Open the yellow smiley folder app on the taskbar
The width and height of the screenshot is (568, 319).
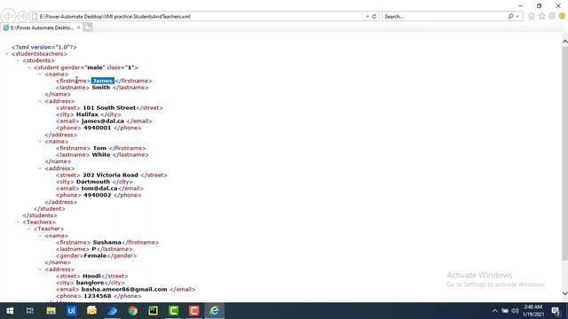(x=91, y=311)
